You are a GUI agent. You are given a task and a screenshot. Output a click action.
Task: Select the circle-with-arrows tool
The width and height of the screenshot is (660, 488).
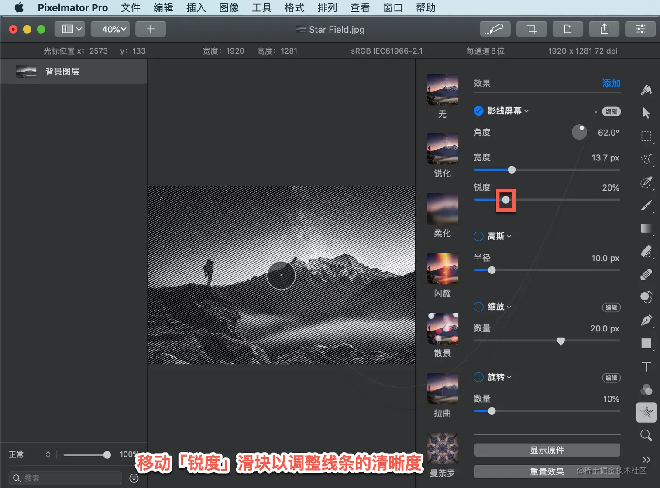[646, 297]
